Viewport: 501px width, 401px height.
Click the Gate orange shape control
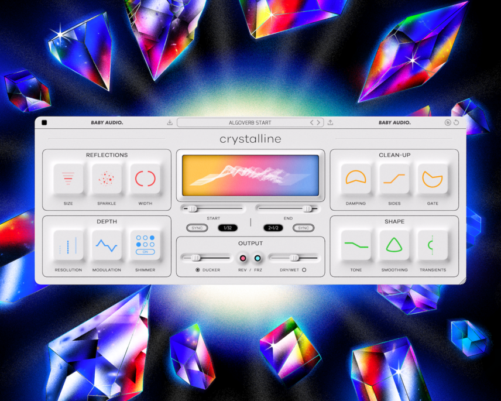coord(433,179)
